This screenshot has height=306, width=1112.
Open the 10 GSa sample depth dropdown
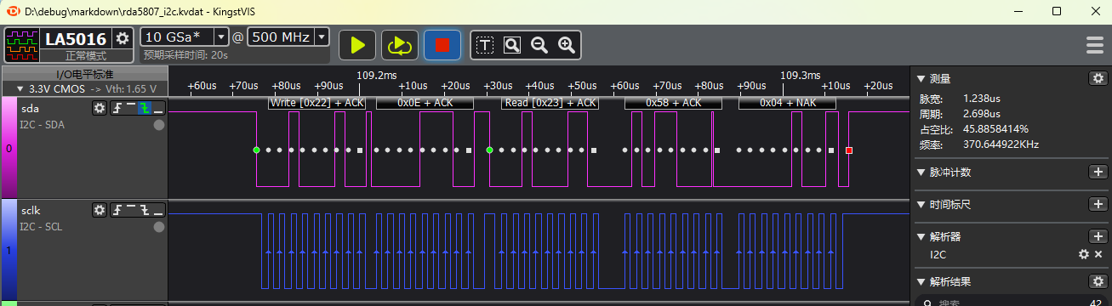(221, 37)
